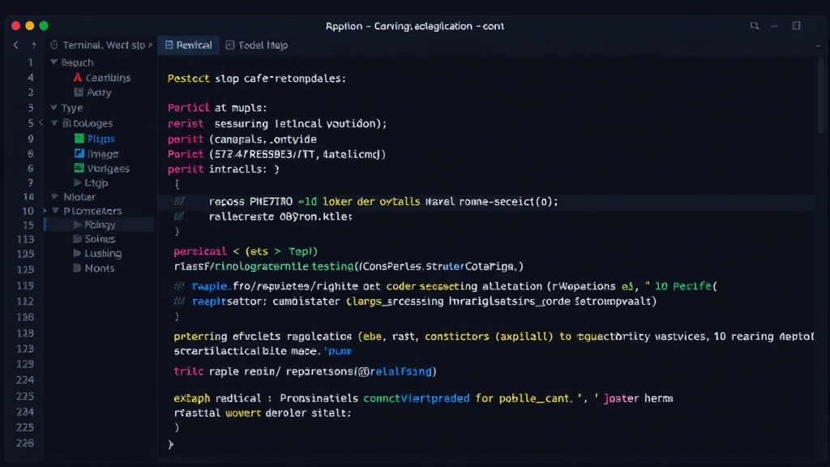Click the file icon beside Monts

pos(77,268)
